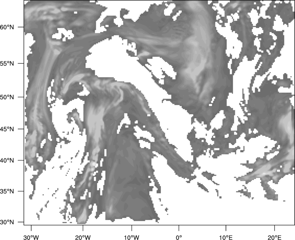Click the 40°N latitude label
The image size is (295, 240).
point(7,161)
